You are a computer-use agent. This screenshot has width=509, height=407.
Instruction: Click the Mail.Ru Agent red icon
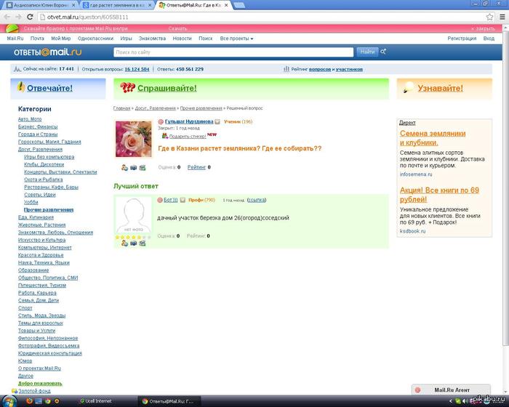[418, 390]
